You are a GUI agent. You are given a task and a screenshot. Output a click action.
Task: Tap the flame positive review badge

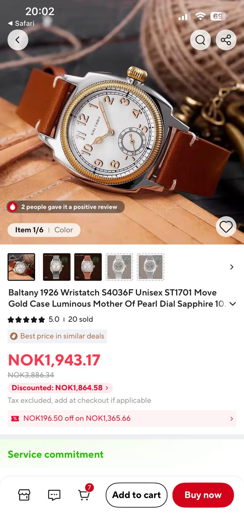point(65,207)
